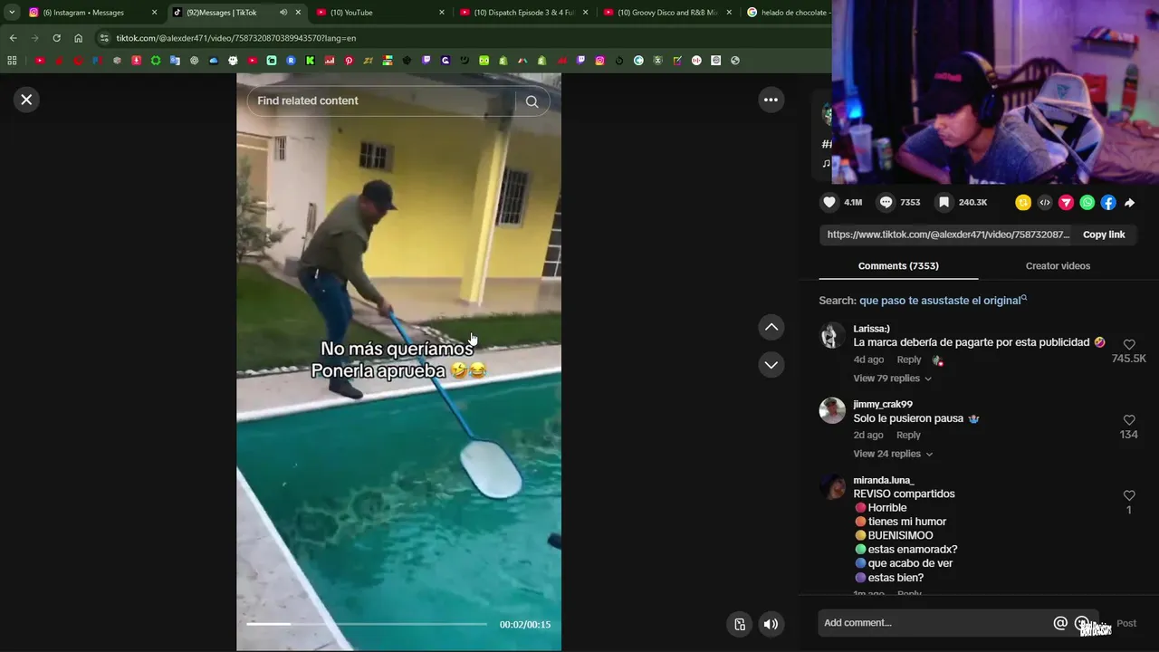Like jimmy_crak99's comment
The width and height of the screenshot is (1159, 652).
1129,420
